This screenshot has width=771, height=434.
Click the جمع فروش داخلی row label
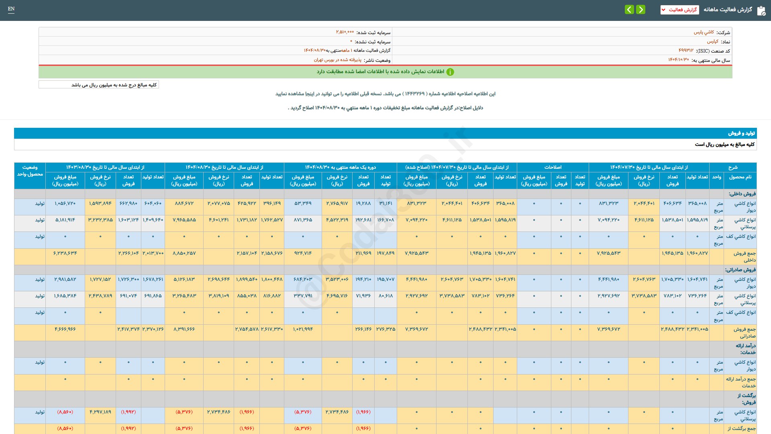(x=744, y=256)
